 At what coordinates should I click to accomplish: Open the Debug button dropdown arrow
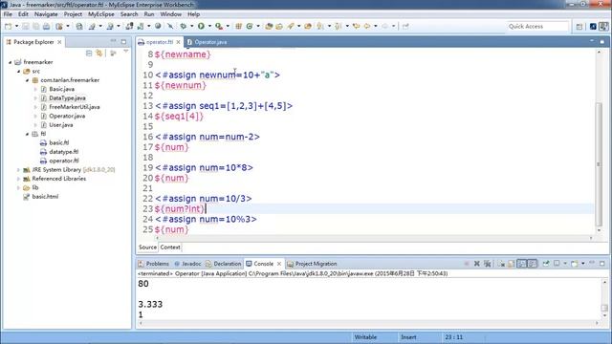[191, 26]
